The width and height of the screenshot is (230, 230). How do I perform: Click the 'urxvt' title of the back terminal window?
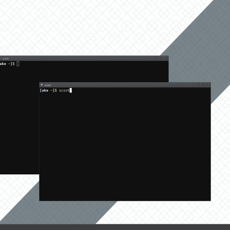tap(6, 59)
